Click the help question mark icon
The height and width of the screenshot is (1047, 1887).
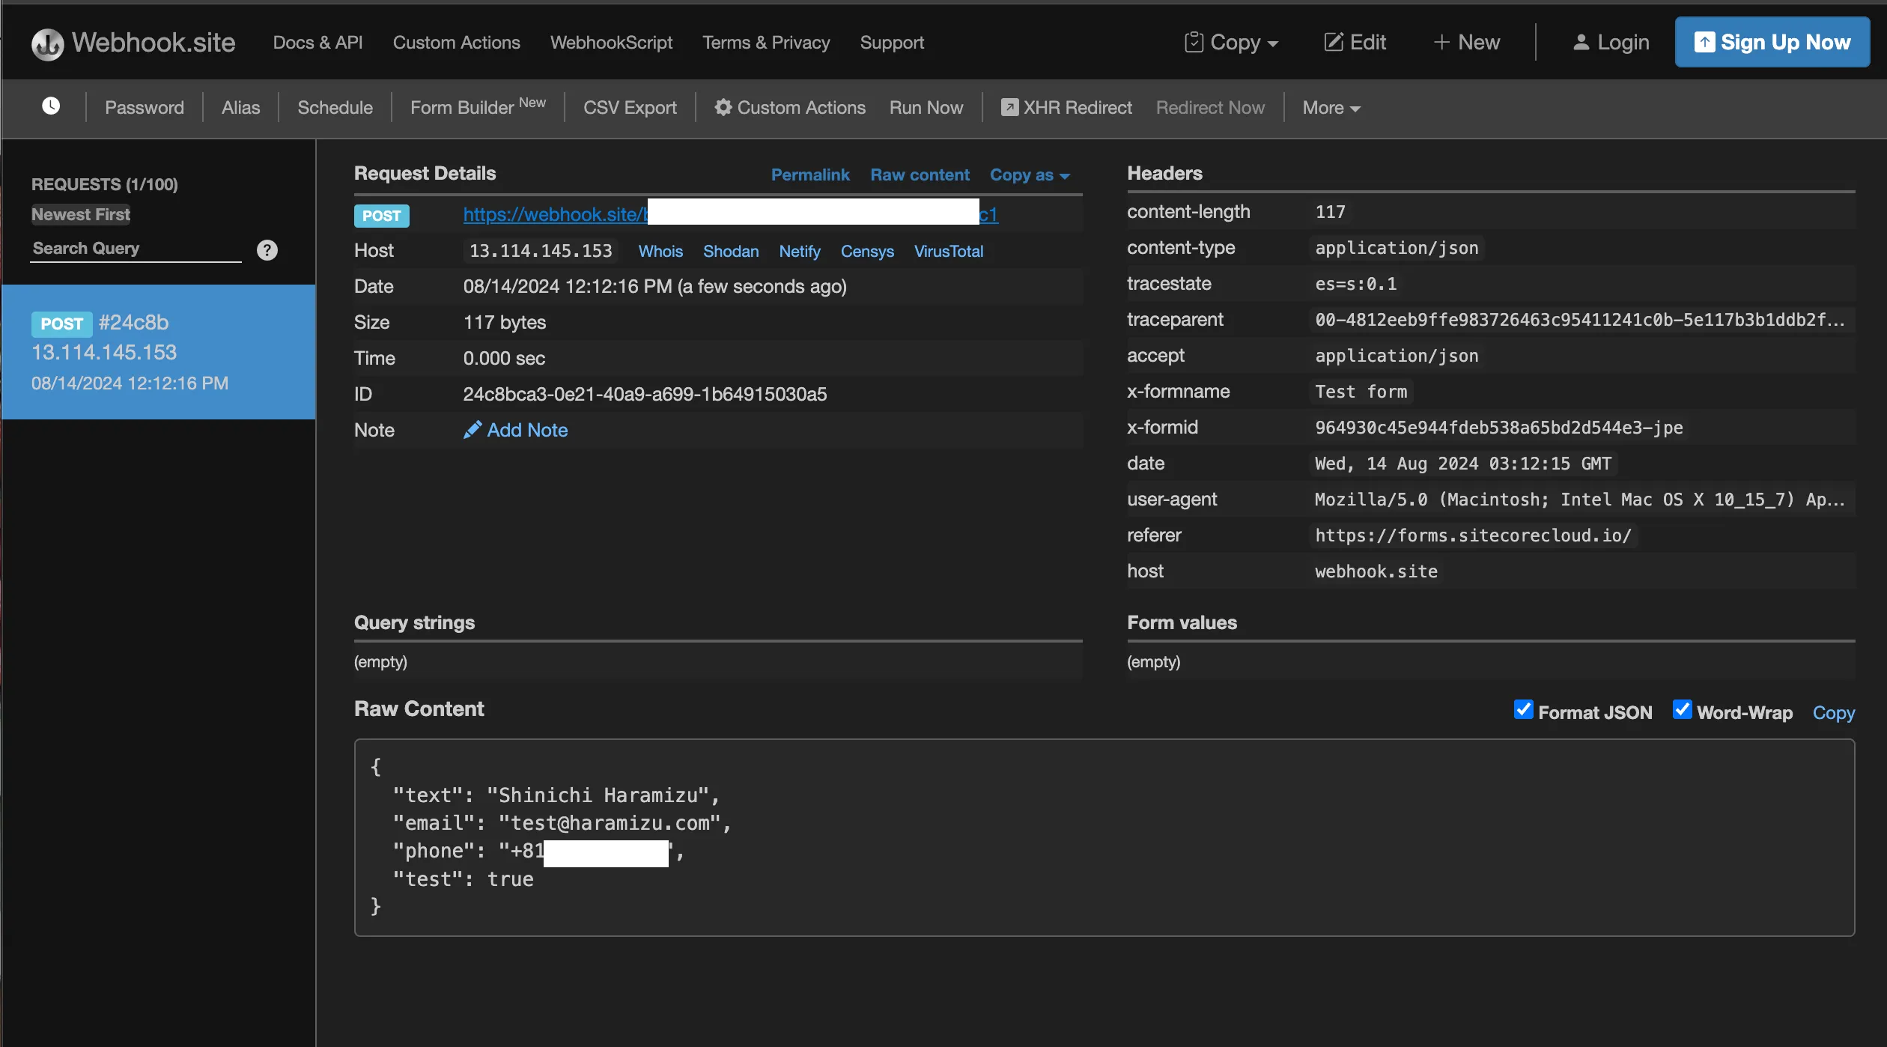tap(267, 250)
